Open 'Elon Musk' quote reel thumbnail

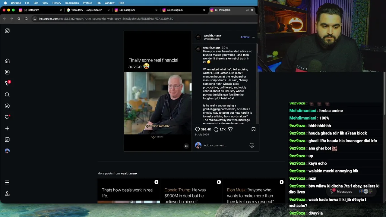click(x=254, y=191)
